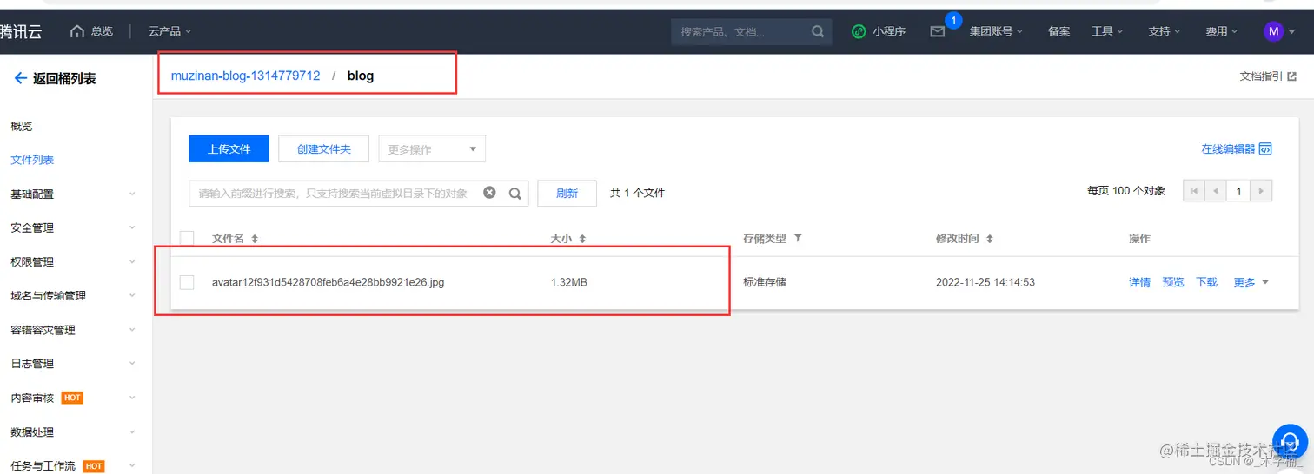The image size is (1314, 474).
Task: Open the 存储类型 filter funnel icon
Action: [x=798, y=238]
